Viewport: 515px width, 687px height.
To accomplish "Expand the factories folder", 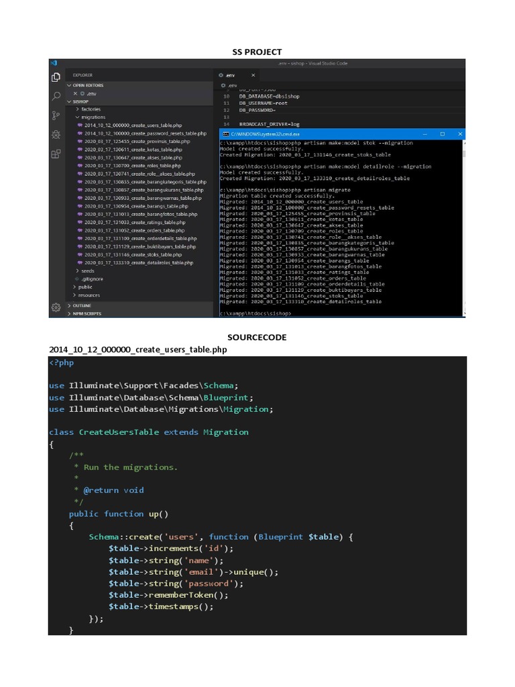I will tap(91, 109).
